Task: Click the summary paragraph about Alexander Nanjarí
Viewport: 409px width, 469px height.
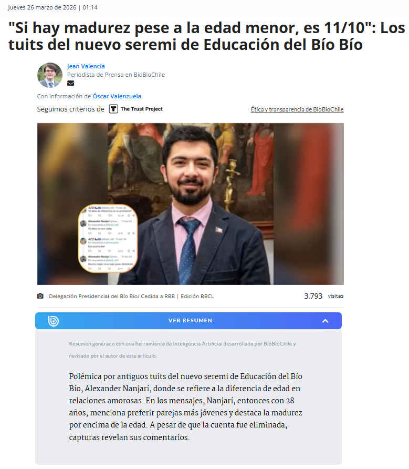Action: (x=185, y=407)
